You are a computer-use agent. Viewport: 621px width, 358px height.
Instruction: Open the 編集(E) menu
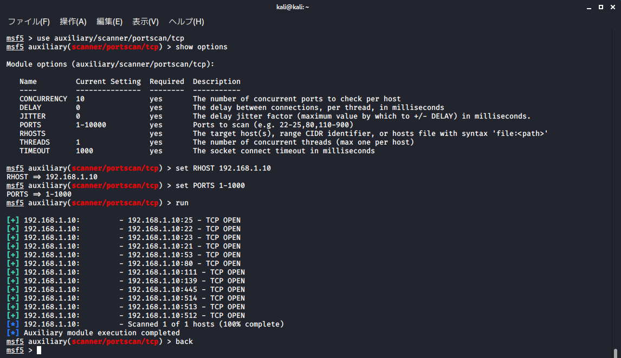pos(109,22)
